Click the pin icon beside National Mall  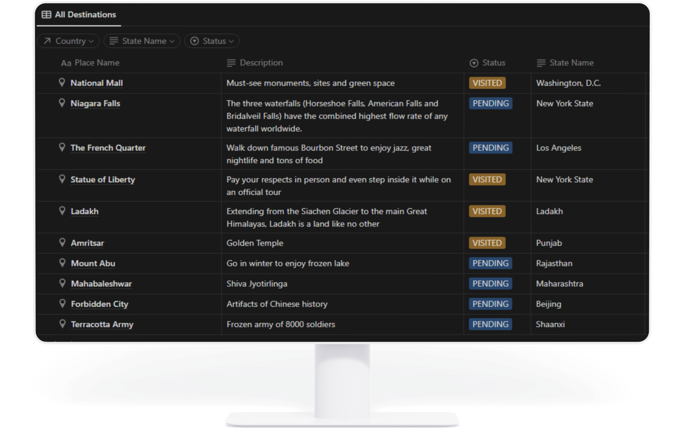click(62, 83)
